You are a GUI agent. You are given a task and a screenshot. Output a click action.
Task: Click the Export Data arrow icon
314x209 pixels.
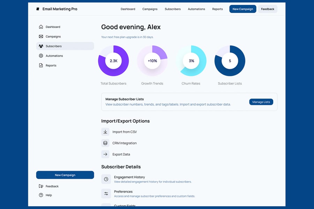click(x=105, y=154)
